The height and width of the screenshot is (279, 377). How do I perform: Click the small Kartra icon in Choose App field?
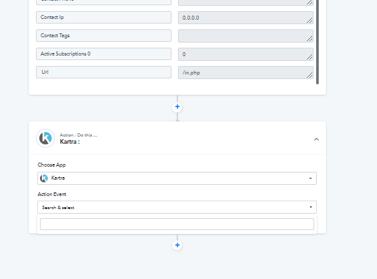[x=44, y=178]
